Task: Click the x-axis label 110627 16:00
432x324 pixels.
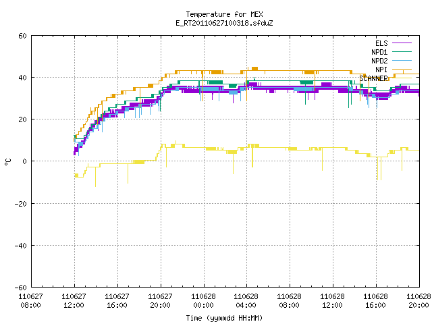Action: [x=117, y=301]
